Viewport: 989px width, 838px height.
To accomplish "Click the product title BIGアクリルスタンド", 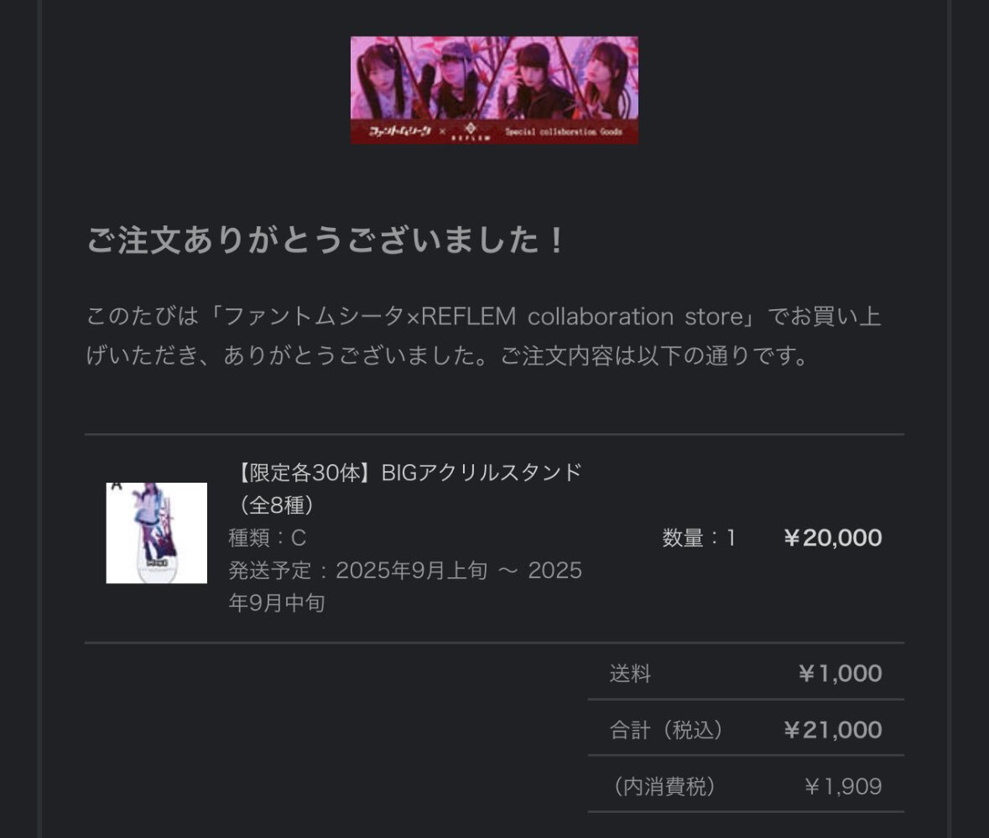I will [481, 472].
